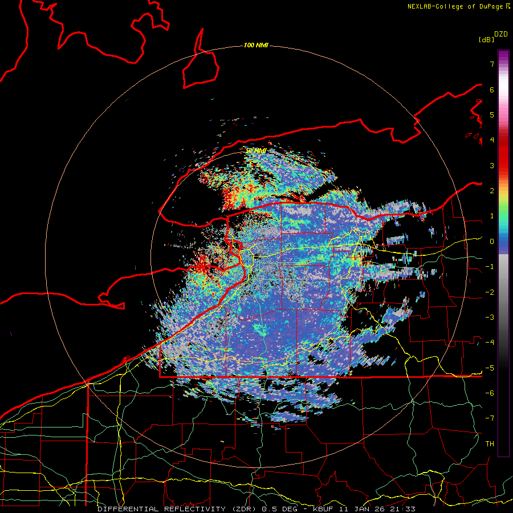
Task: Click the 50 NMI range ring label
Action: click(255, 151)
